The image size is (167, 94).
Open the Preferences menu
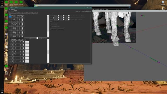[x=13, y=10]
